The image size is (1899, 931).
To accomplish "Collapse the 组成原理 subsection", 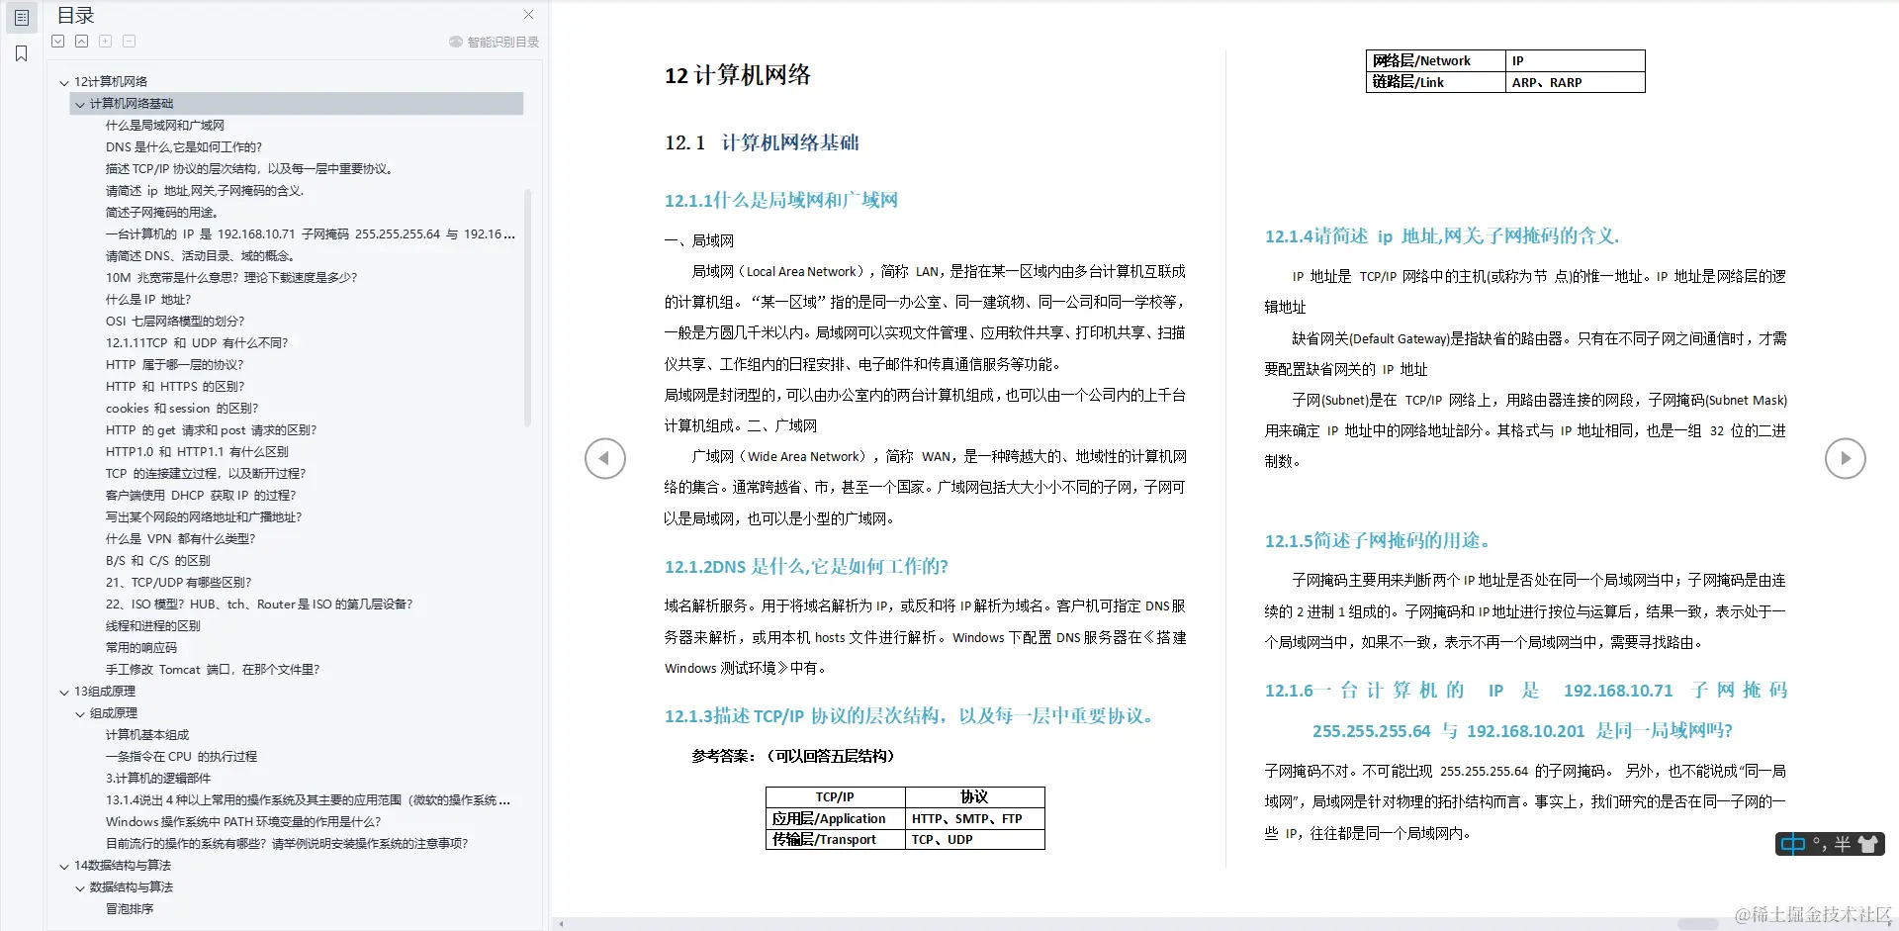I will (80, 713).
